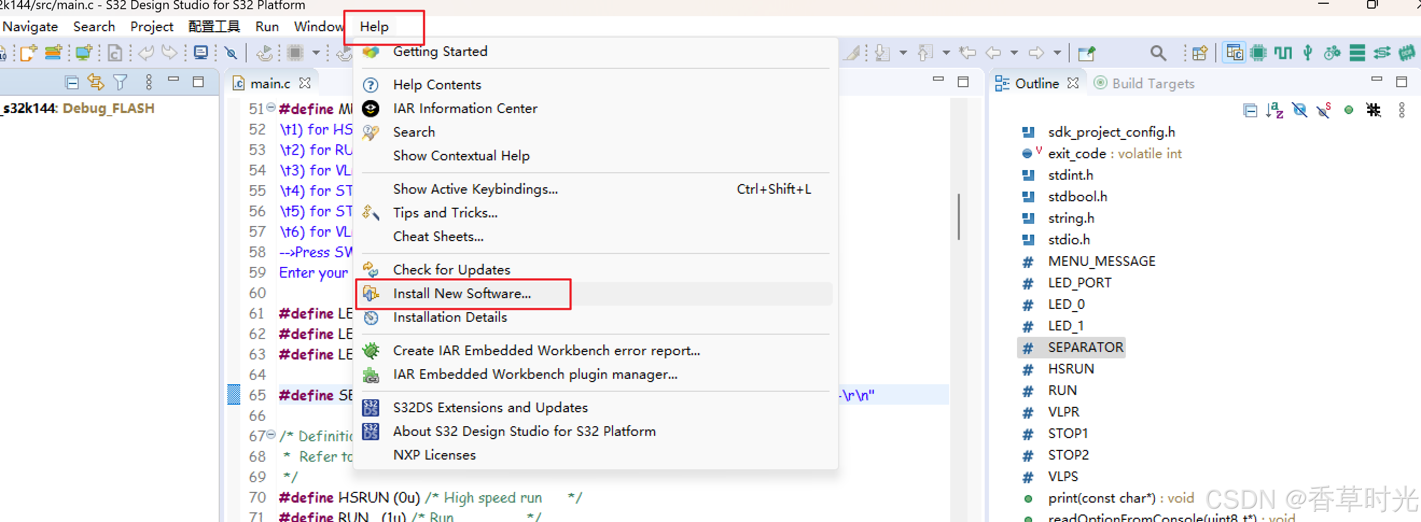The width and height of the screenshot is (1421, 522).
Task: Open the Clocks waveform perspective icon
Action: [x=1283, y=53]
